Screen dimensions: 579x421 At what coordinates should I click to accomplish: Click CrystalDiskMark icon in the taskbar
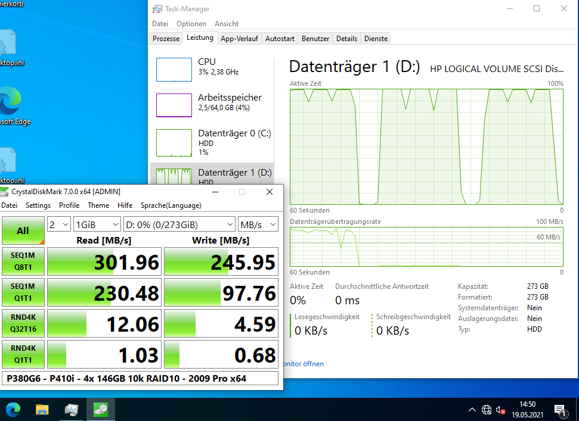pos(100,410)
